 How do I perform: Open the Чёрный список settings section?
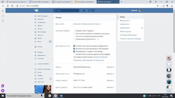[125, 31]
